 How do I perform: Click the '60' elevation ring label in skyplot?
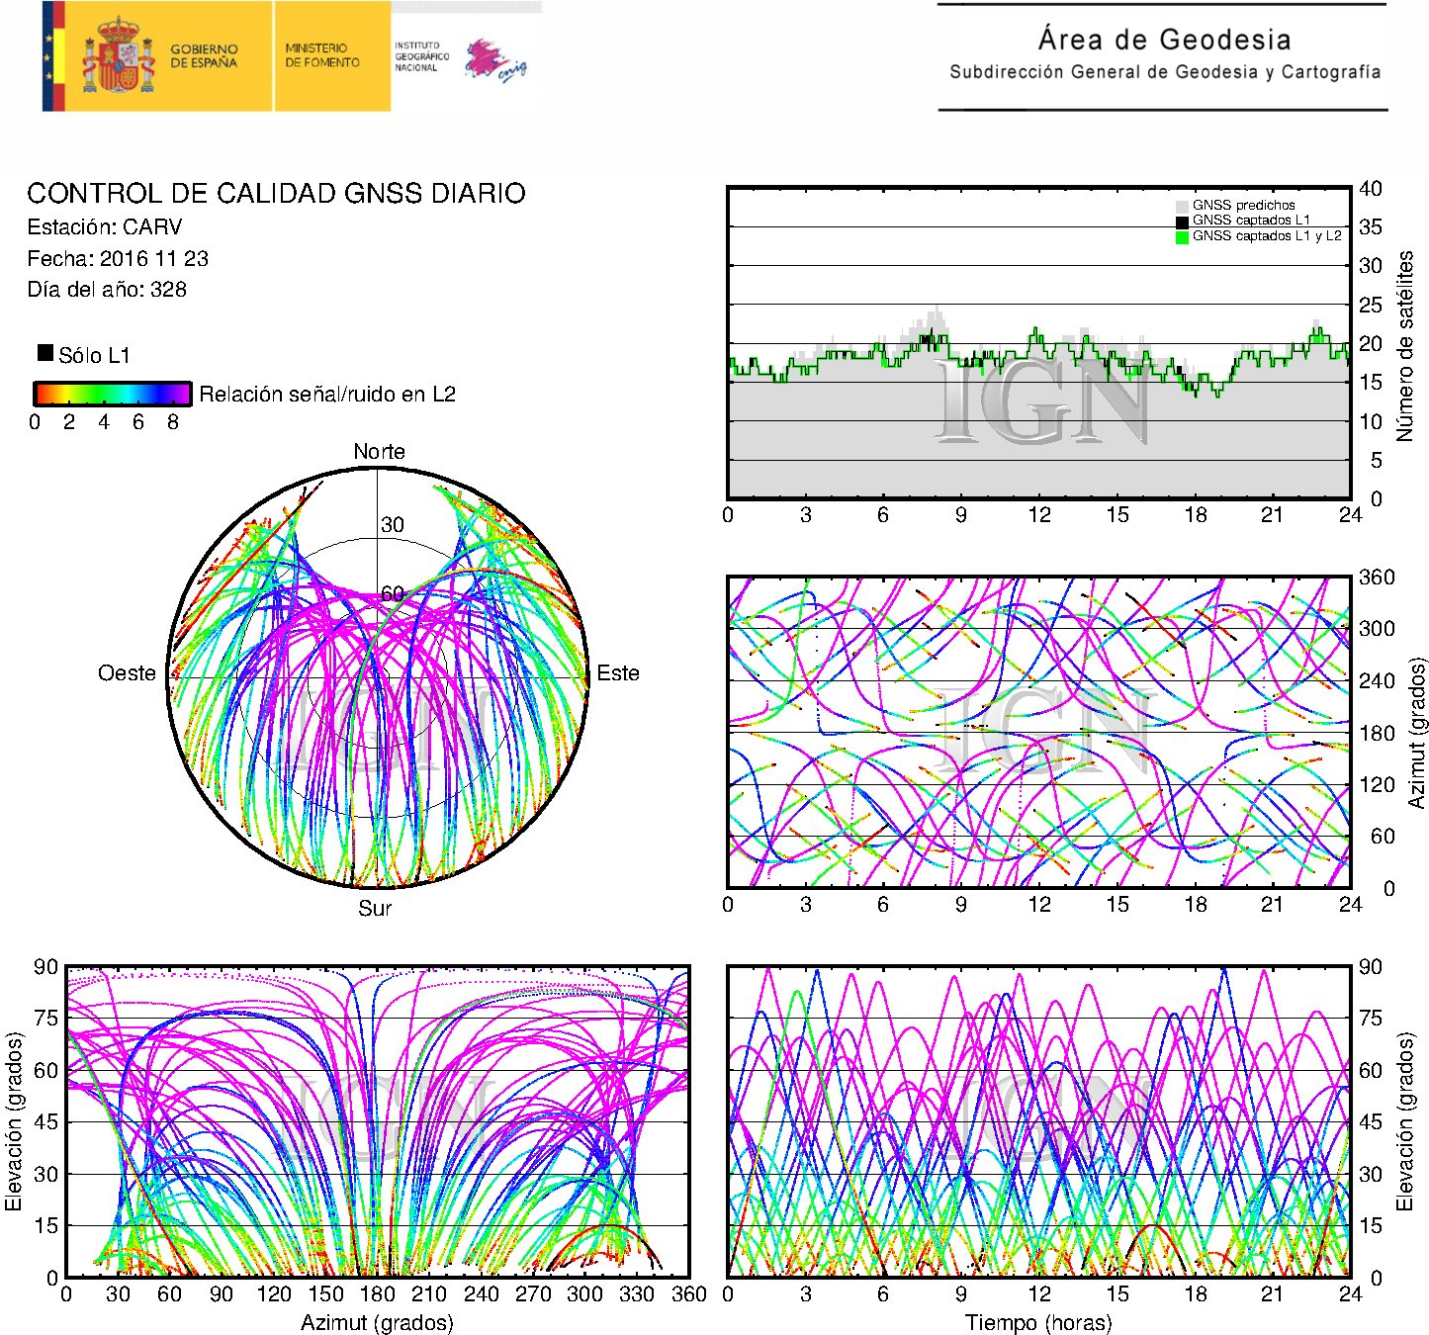(393, 593)
